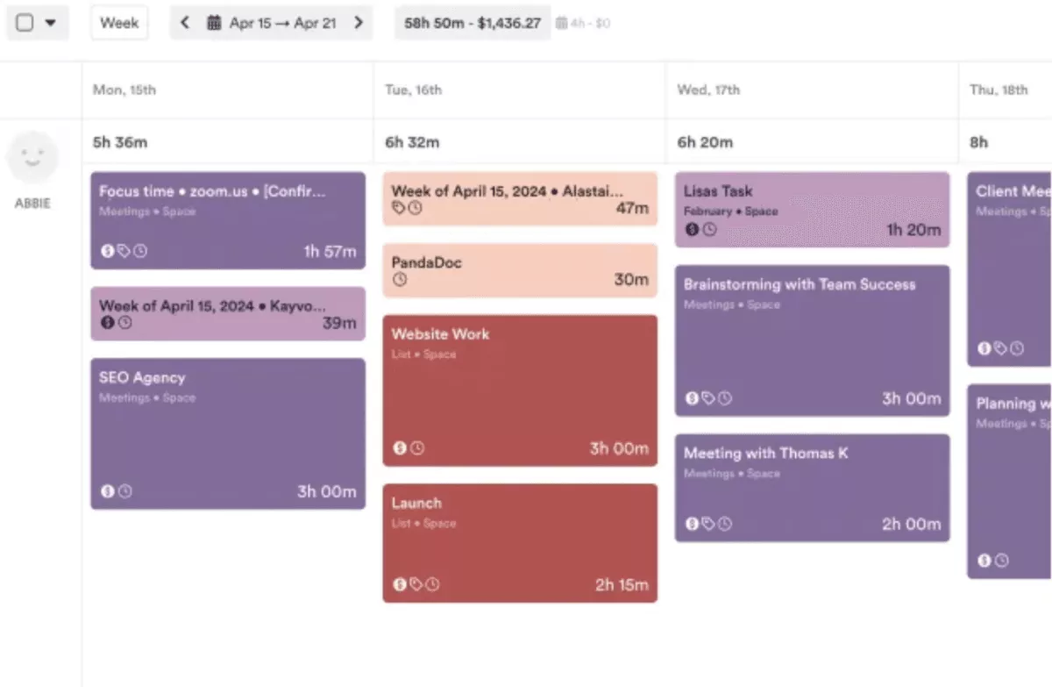Click the tag icon on Meeting with Thomas K
Image resolution: width=1052 pixels, height=687 pixels.
pyautogui.click(x=707, y=524)
